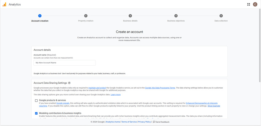
Task: Click the help icon beside Account Data Sharing Settings
Action: pos(69,83)
